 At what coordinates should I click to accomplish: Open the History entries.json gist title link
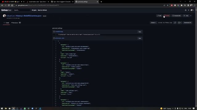(x=29, y=16)
